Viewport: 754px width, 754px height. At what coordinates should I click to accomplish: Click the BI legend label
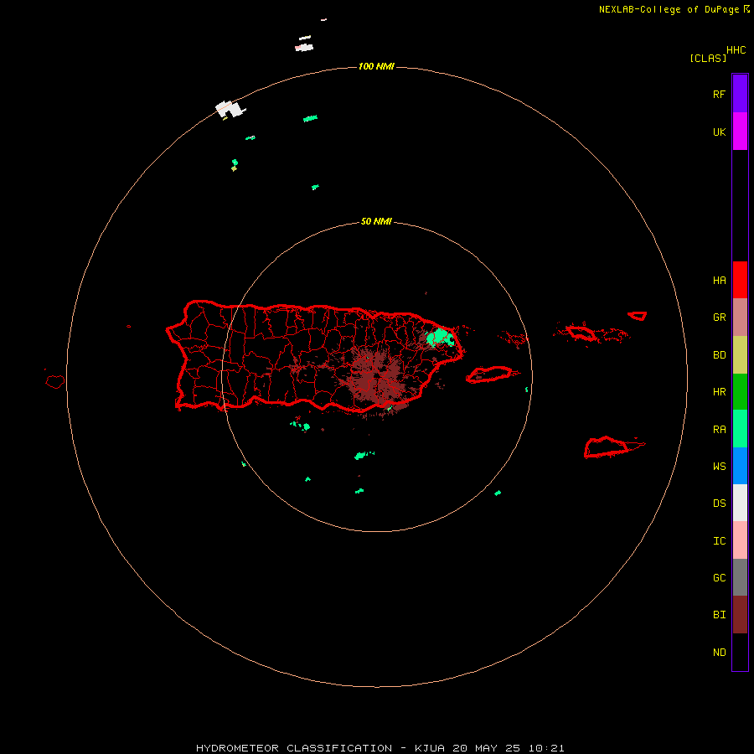719,615
